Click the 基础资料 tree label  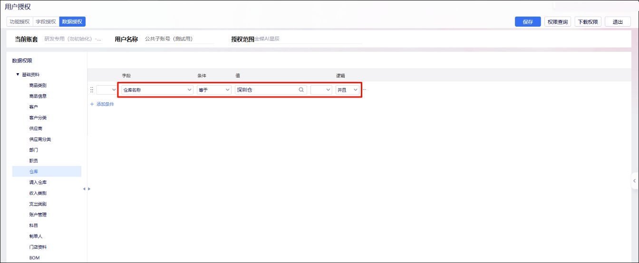(31, 75)
